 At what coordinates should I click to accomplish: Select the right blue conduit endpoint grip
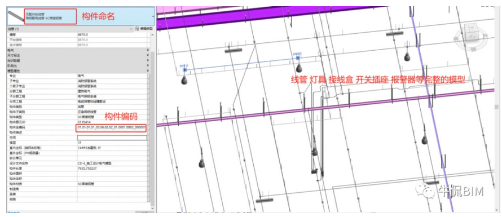(298, 58)
